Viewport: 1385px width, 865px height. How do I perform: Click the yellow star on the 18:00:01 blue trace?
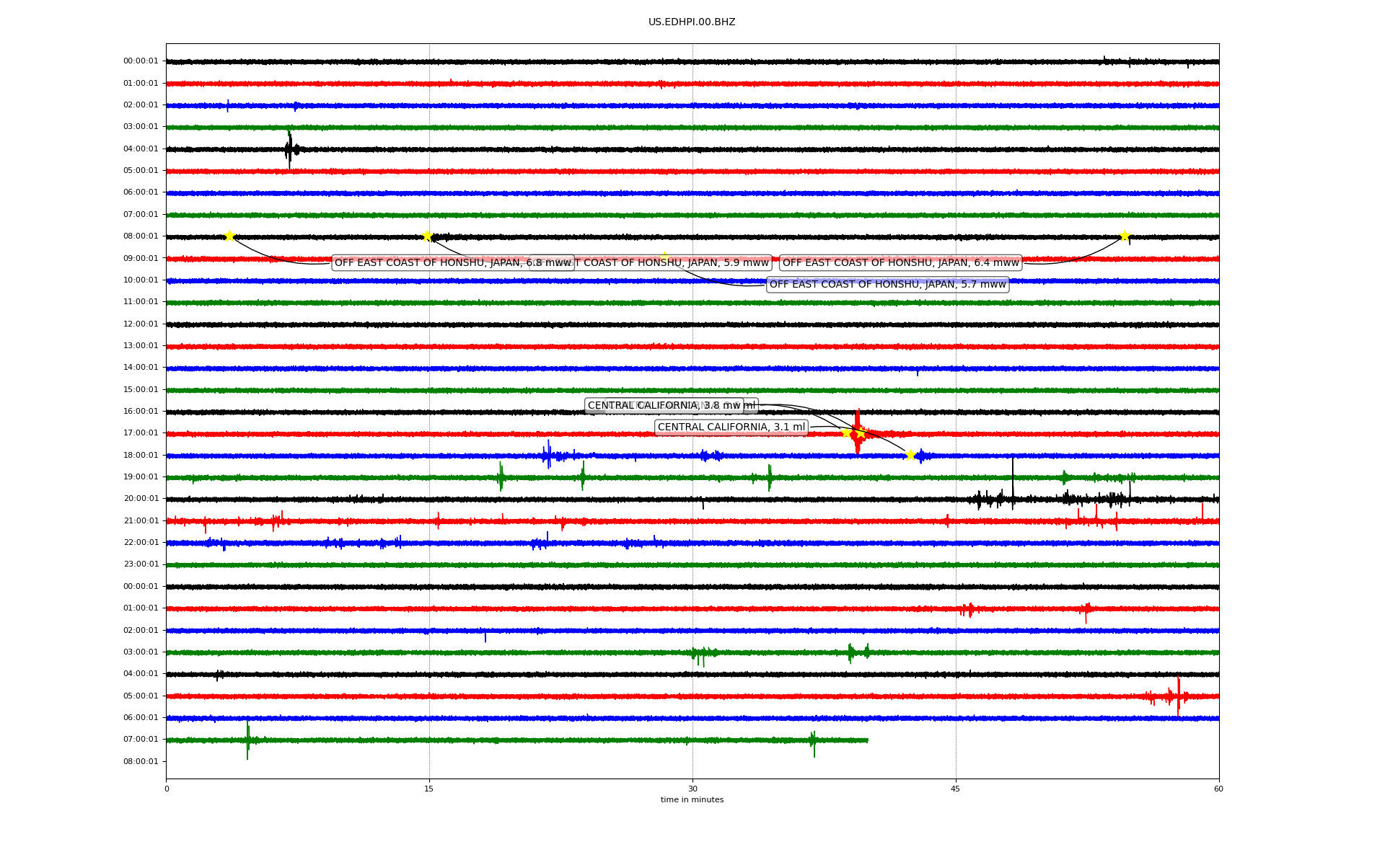point(910,455)
